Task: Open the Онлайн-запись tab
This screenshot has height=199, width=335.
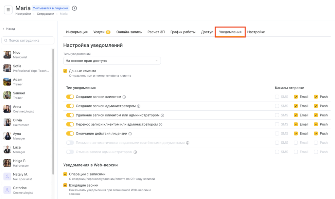Action: (129, 32)
